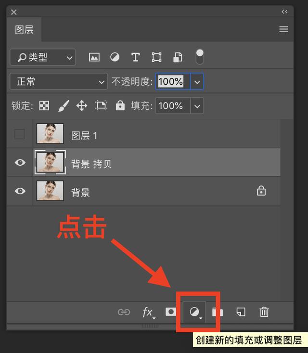Create new fill or adjustment layer
The image size is (308, 353).
pos(195,313)
